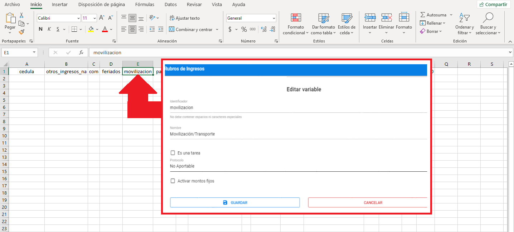This screenshot has height=232, width=514.
Task: Decrease font size with the small A icon
Action: 111,18
